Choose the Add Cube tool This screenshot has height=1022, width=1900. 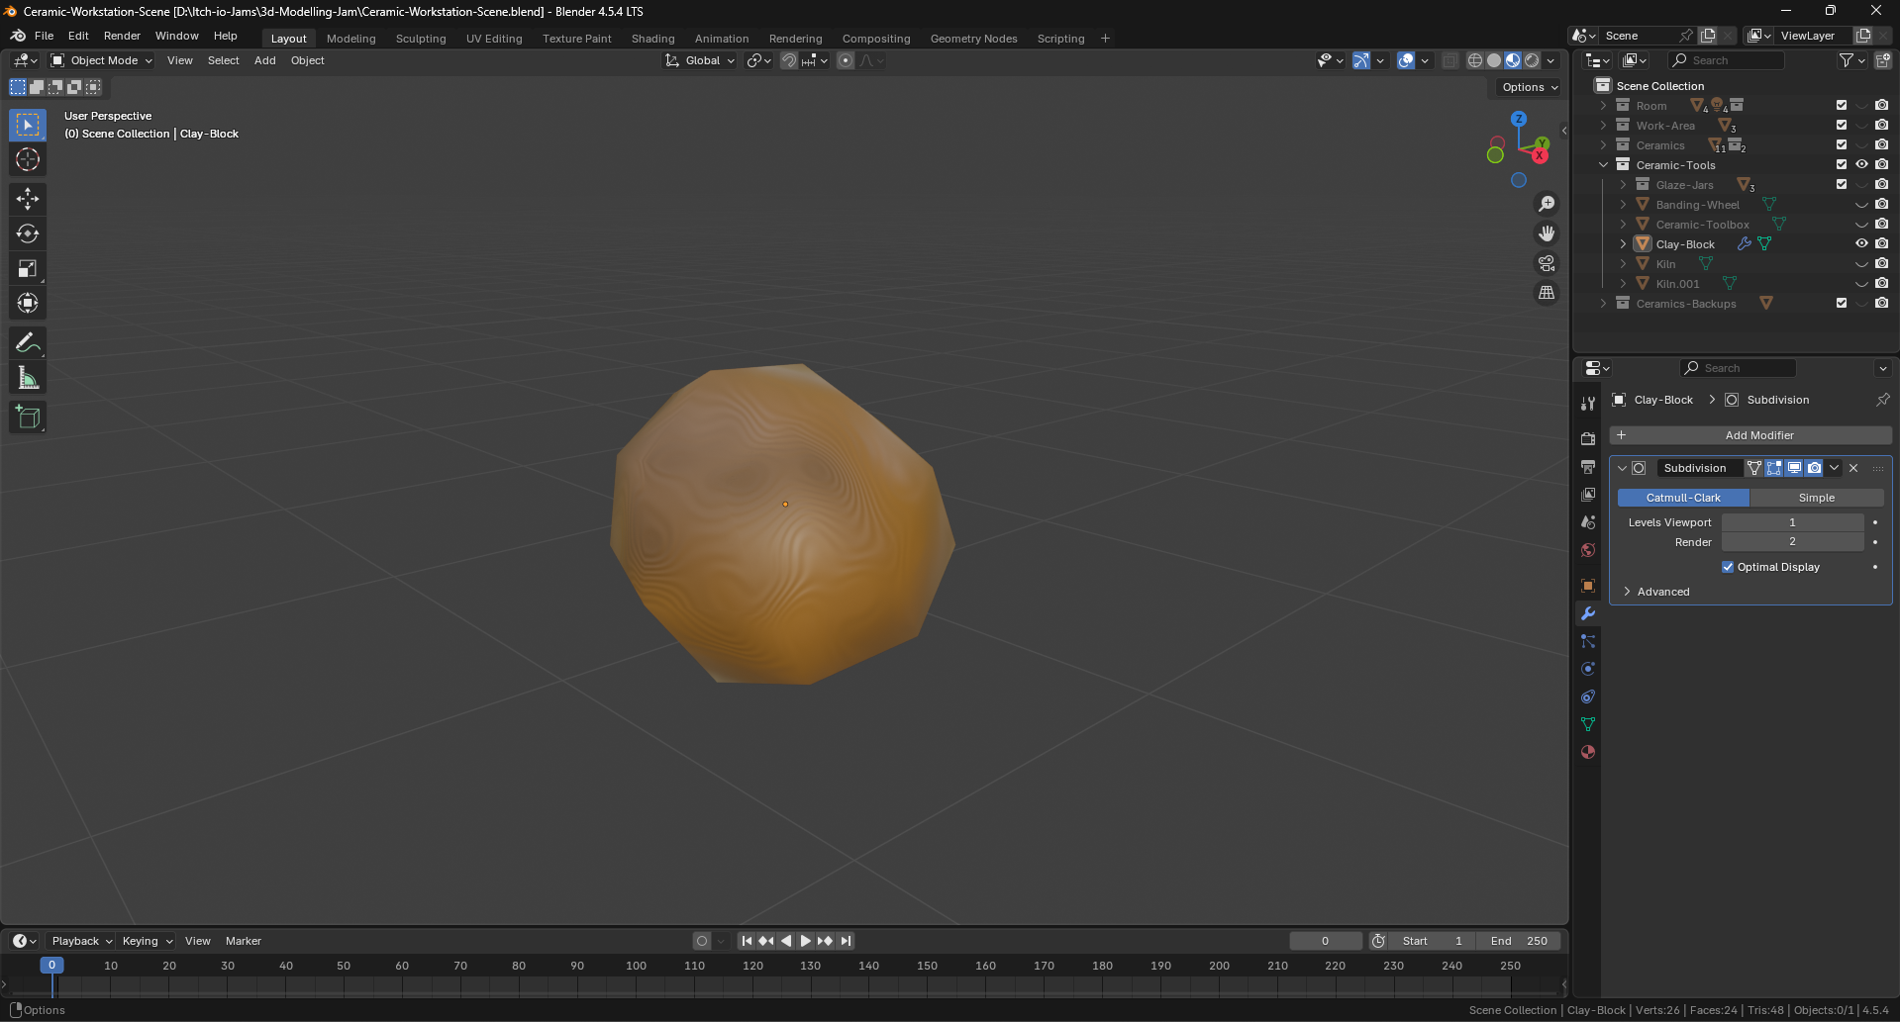pos(28,418)
